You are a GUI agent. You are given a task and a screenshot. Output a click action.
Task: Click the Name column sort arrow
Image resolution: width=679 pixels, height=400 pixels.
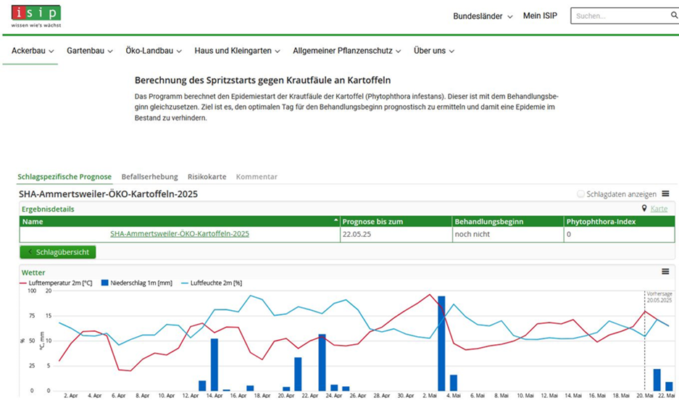336,221
